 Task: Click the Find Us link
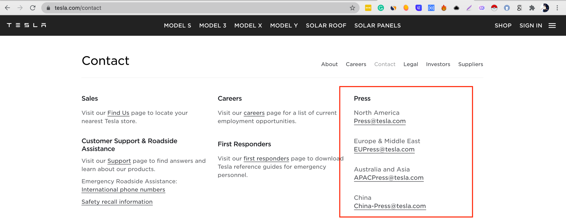click(118, 113)
